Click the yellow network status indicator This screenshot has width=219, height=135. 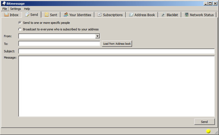[x=208, y=131]
